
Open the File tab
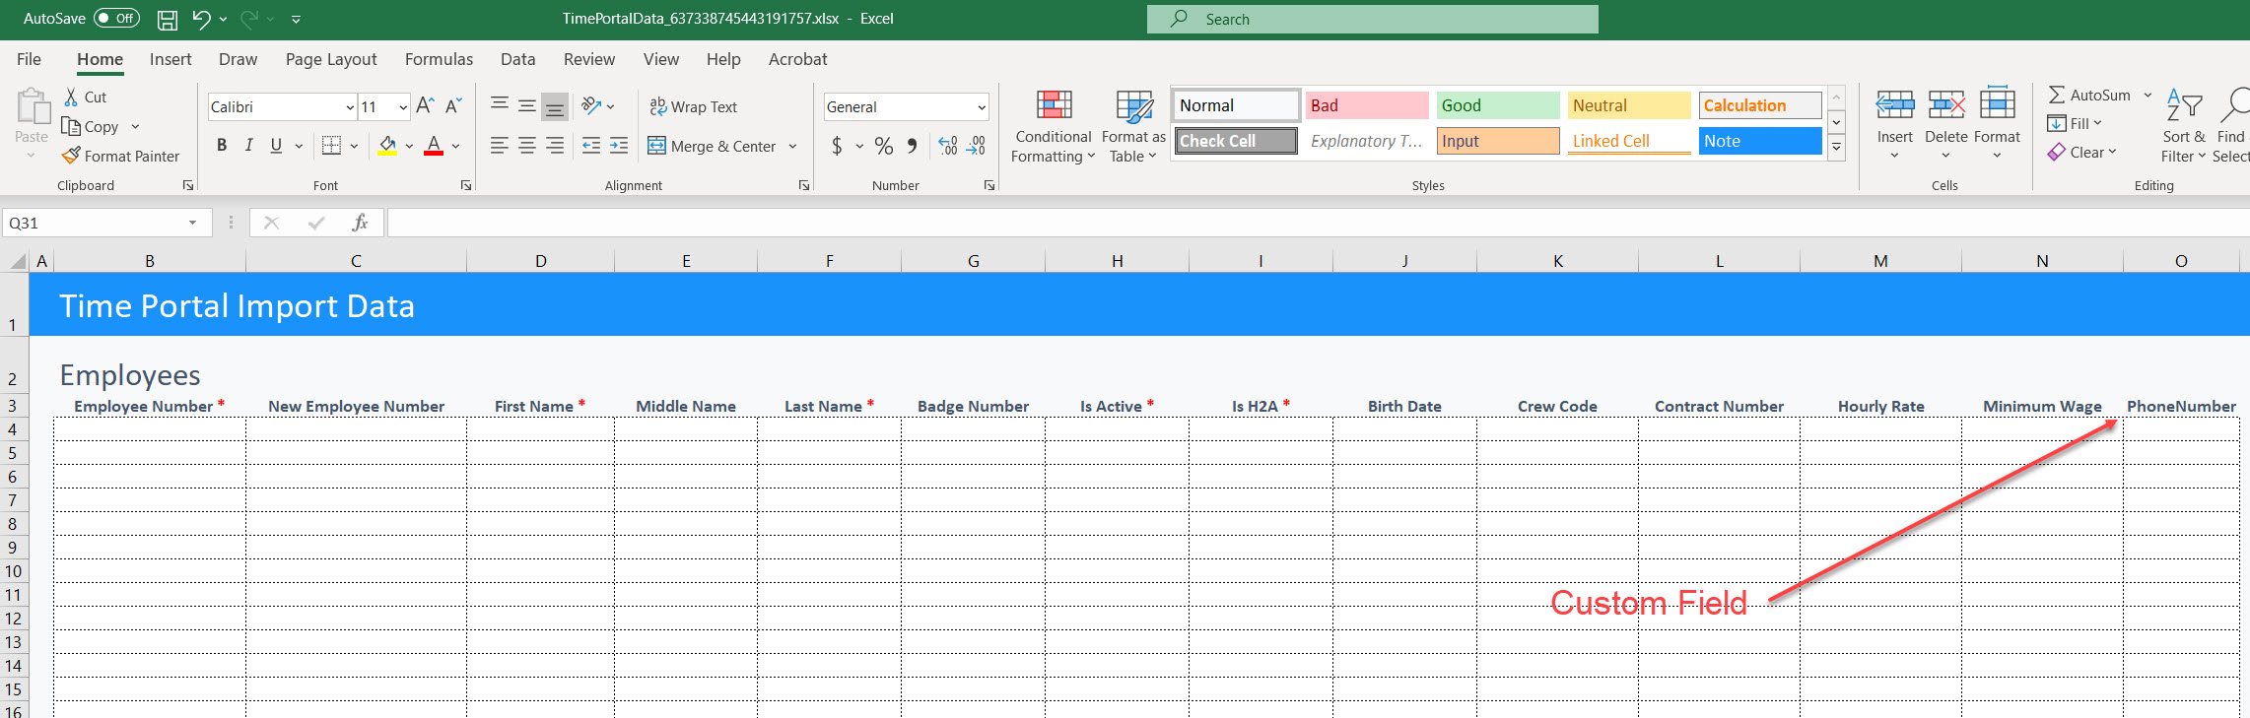coord(29,59)
